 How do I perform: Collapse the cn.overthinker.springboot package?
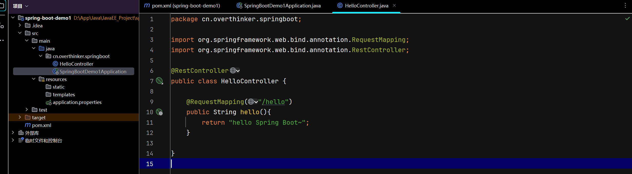click(41, 56)
